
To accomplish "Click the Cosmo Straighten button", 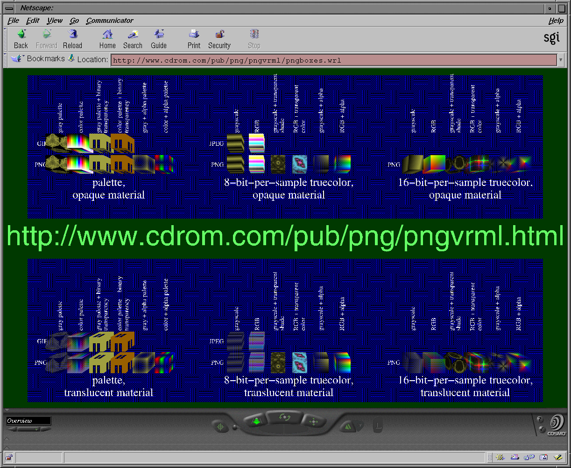I will pos(378,425).
